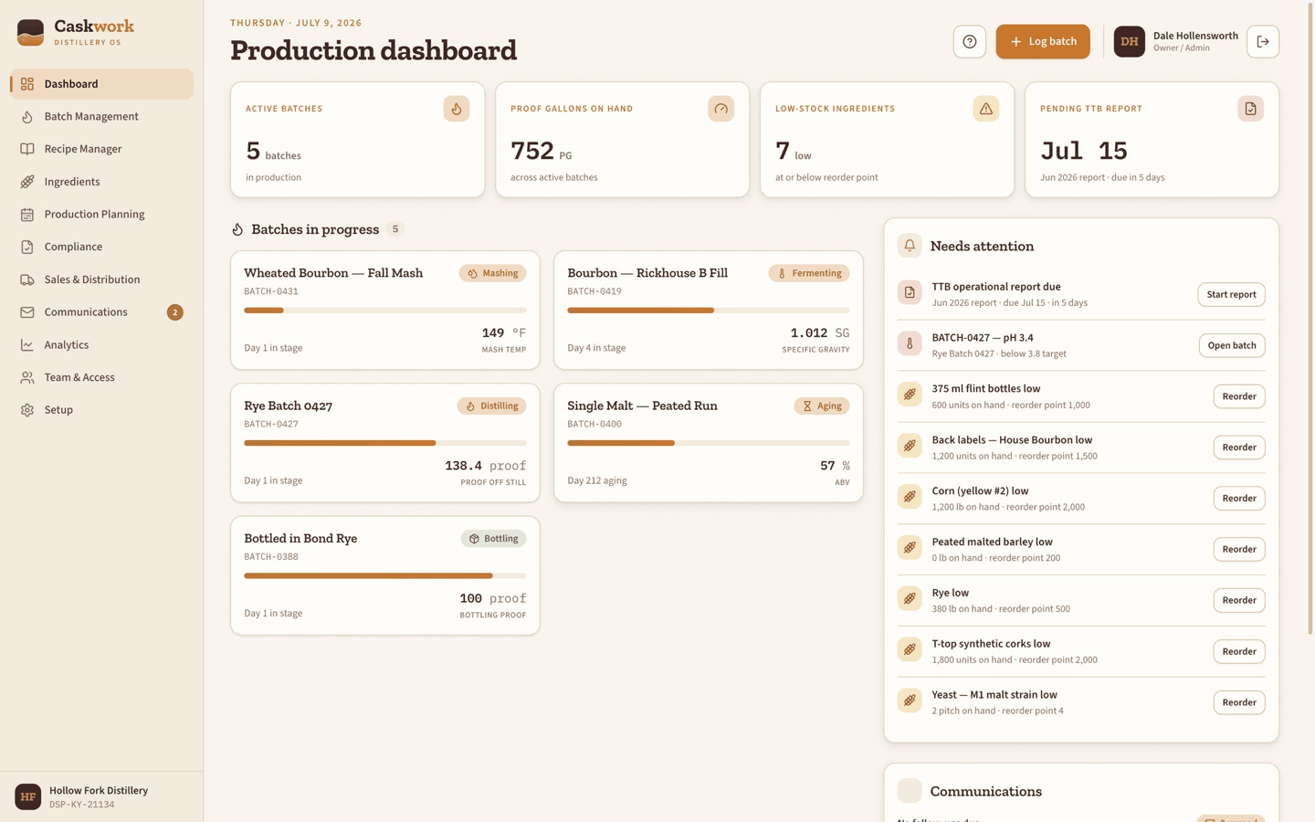Click the Communications unread badge 2
1315x822 pixels.
pyautogui.click(x=174, y=312)
